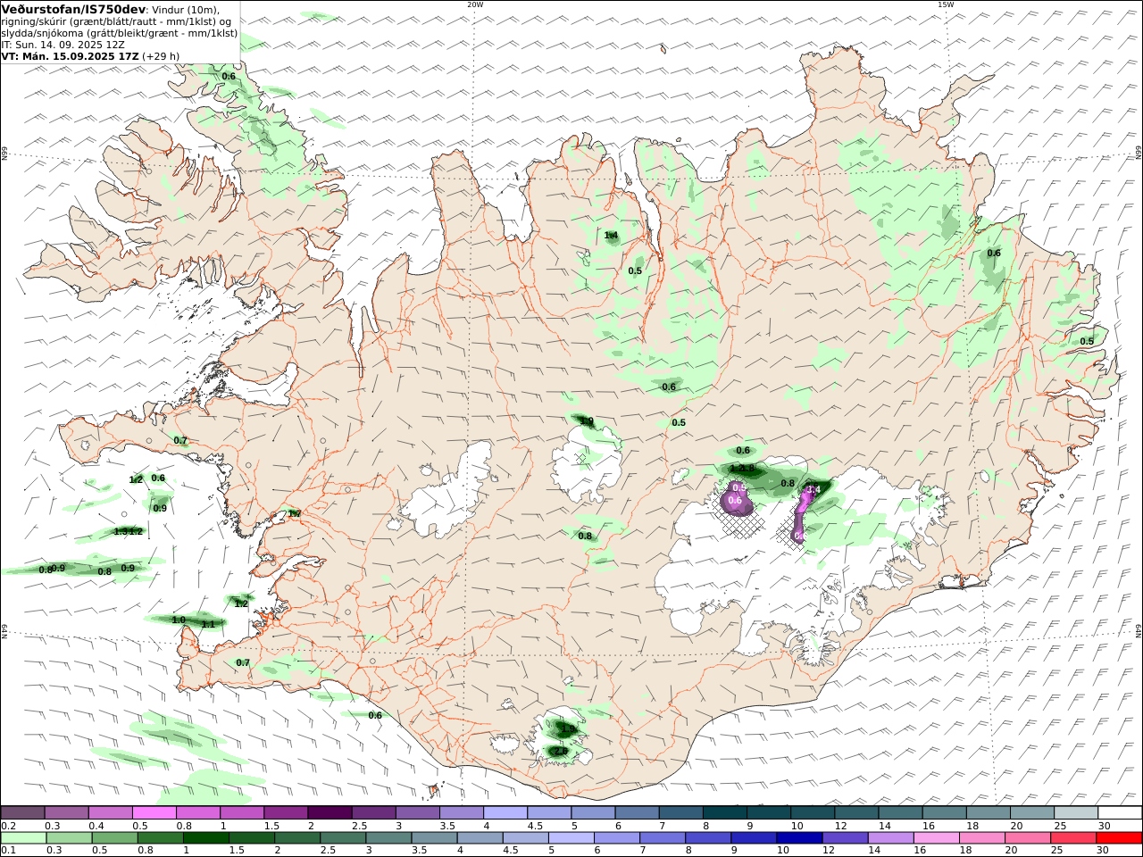
Task: Pick bright red lower swatch after 30
Action: tap(1120, 837)
